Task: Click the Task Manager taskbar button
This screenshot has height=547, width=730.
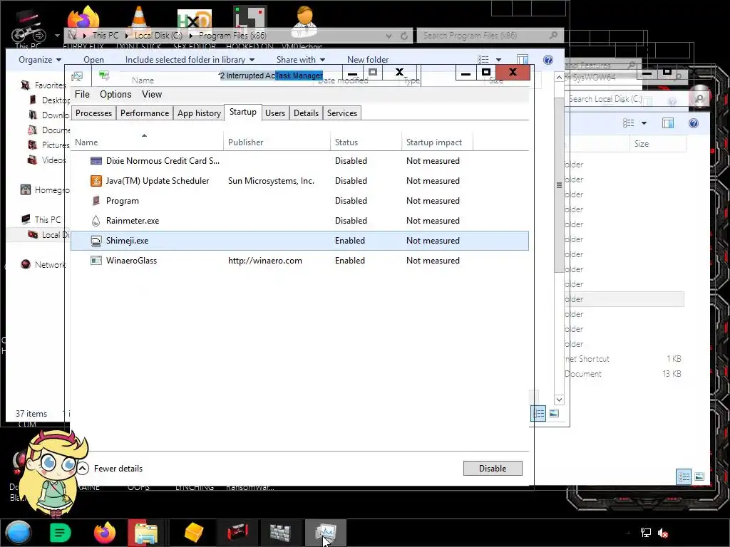Action: [x=325, y=533]
